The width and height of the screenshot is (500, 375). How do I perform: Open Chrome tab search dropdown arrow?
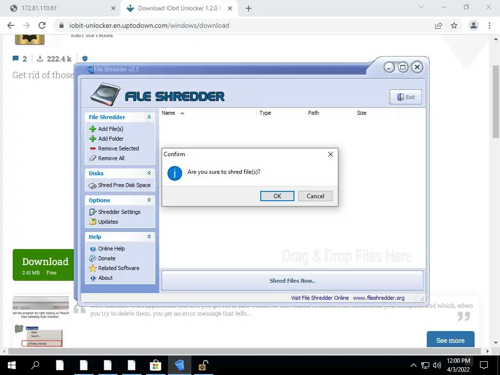point(421,7)
